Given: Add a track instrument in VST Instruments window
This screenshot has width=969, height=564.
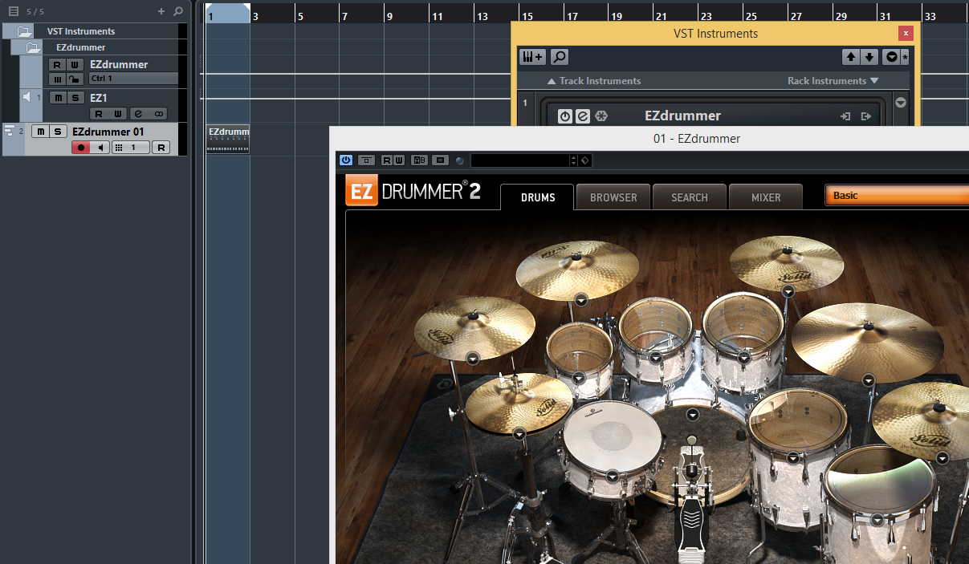Looking at the screenshot, I should 532,57.
